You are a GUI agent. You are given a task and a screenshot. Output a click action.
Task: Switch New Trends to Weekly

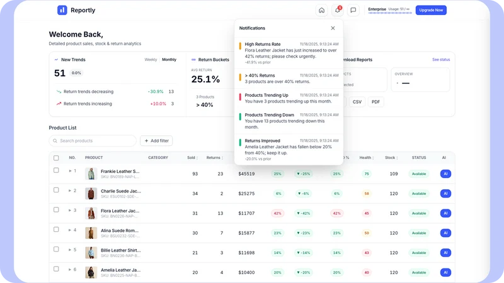coord(151,60)
